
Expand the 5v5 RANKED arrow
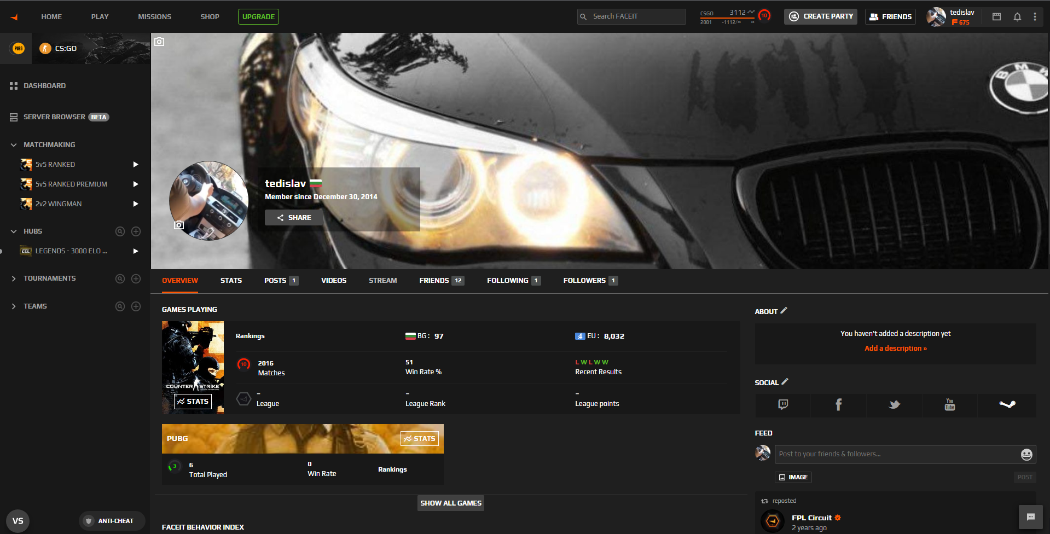click(136, 165)
